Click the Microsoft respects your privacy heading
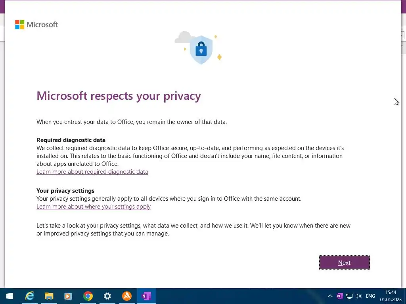 119,96
